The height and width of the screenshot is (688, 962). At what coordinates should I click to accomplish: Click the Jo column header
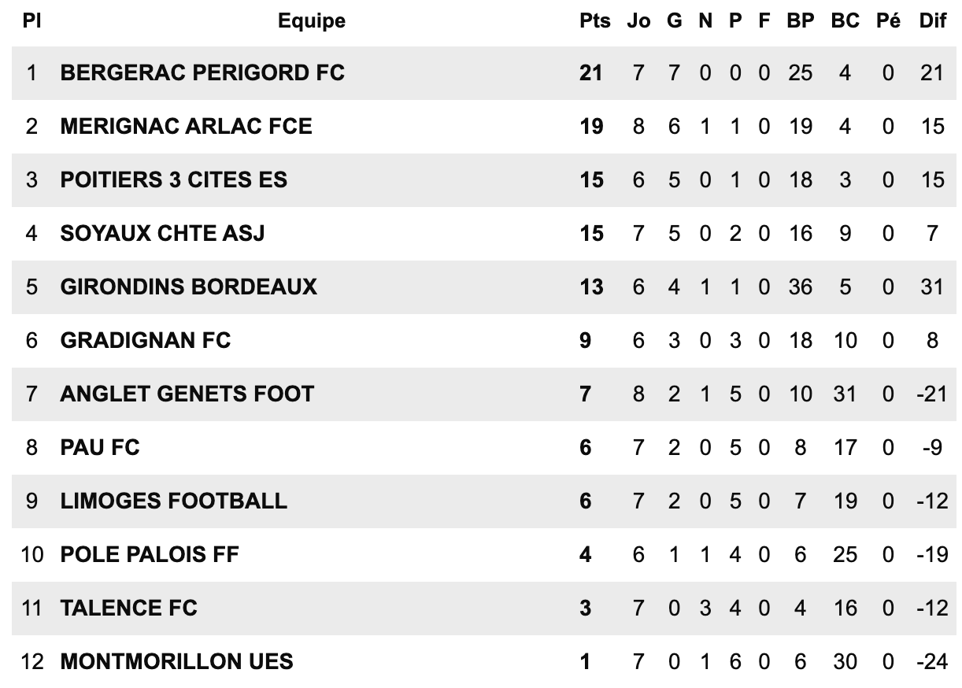pyautogui.click(x=639, y=21)
